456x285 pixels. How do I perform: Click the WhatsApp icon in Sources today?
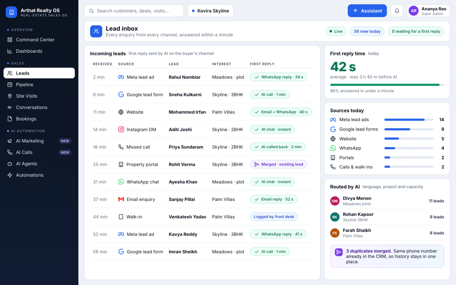(x=333, y=148)
